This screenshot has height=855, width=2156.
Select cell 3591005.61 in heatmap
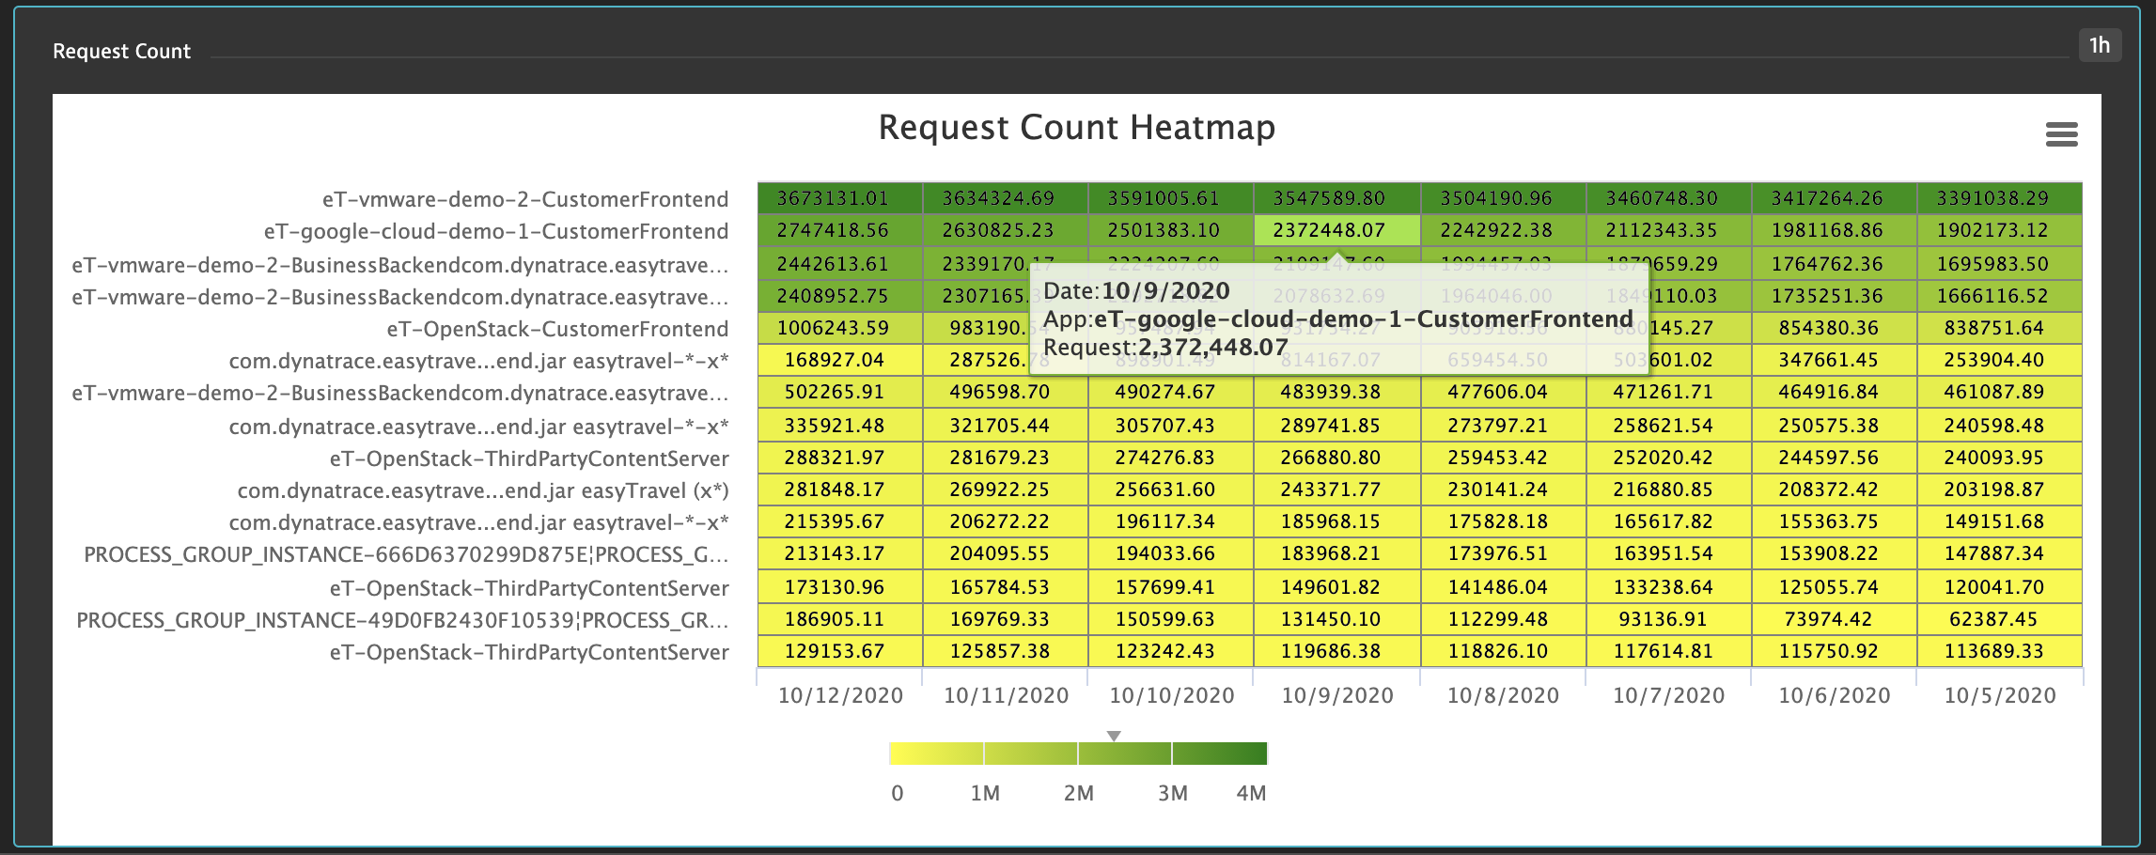click(1171, 198)
